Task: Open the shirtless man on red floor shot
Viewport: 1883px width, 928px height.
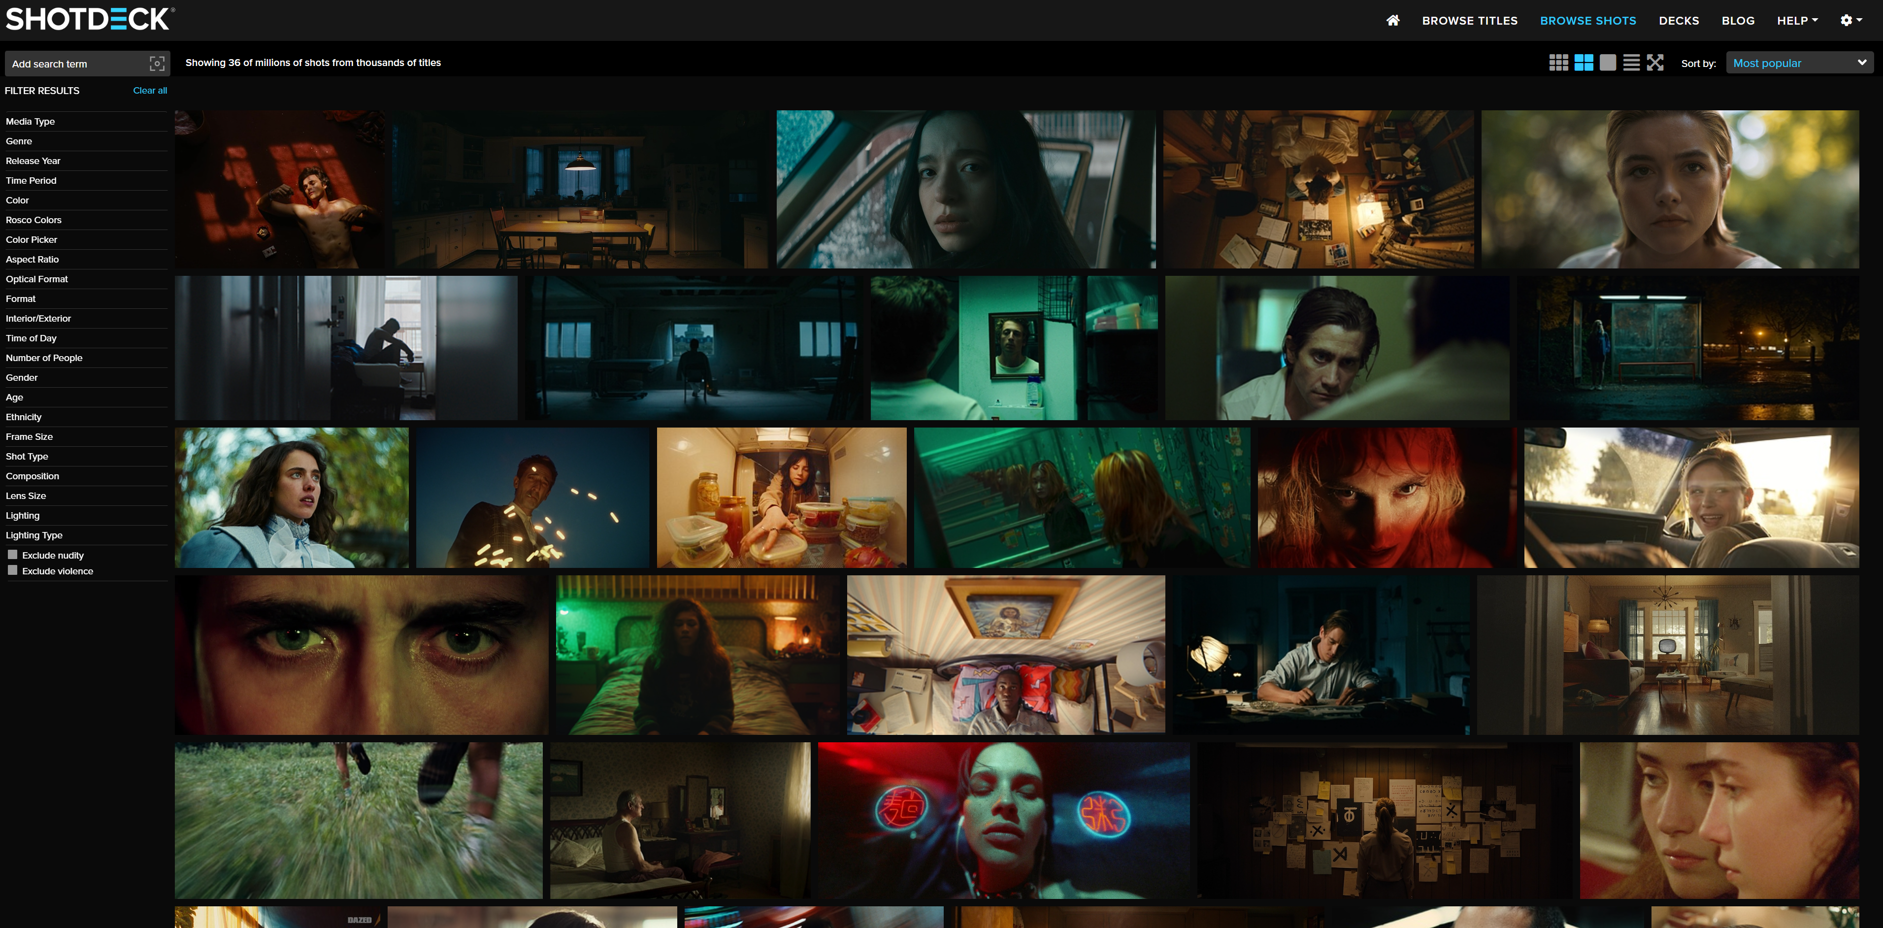Action: point(280,190)
